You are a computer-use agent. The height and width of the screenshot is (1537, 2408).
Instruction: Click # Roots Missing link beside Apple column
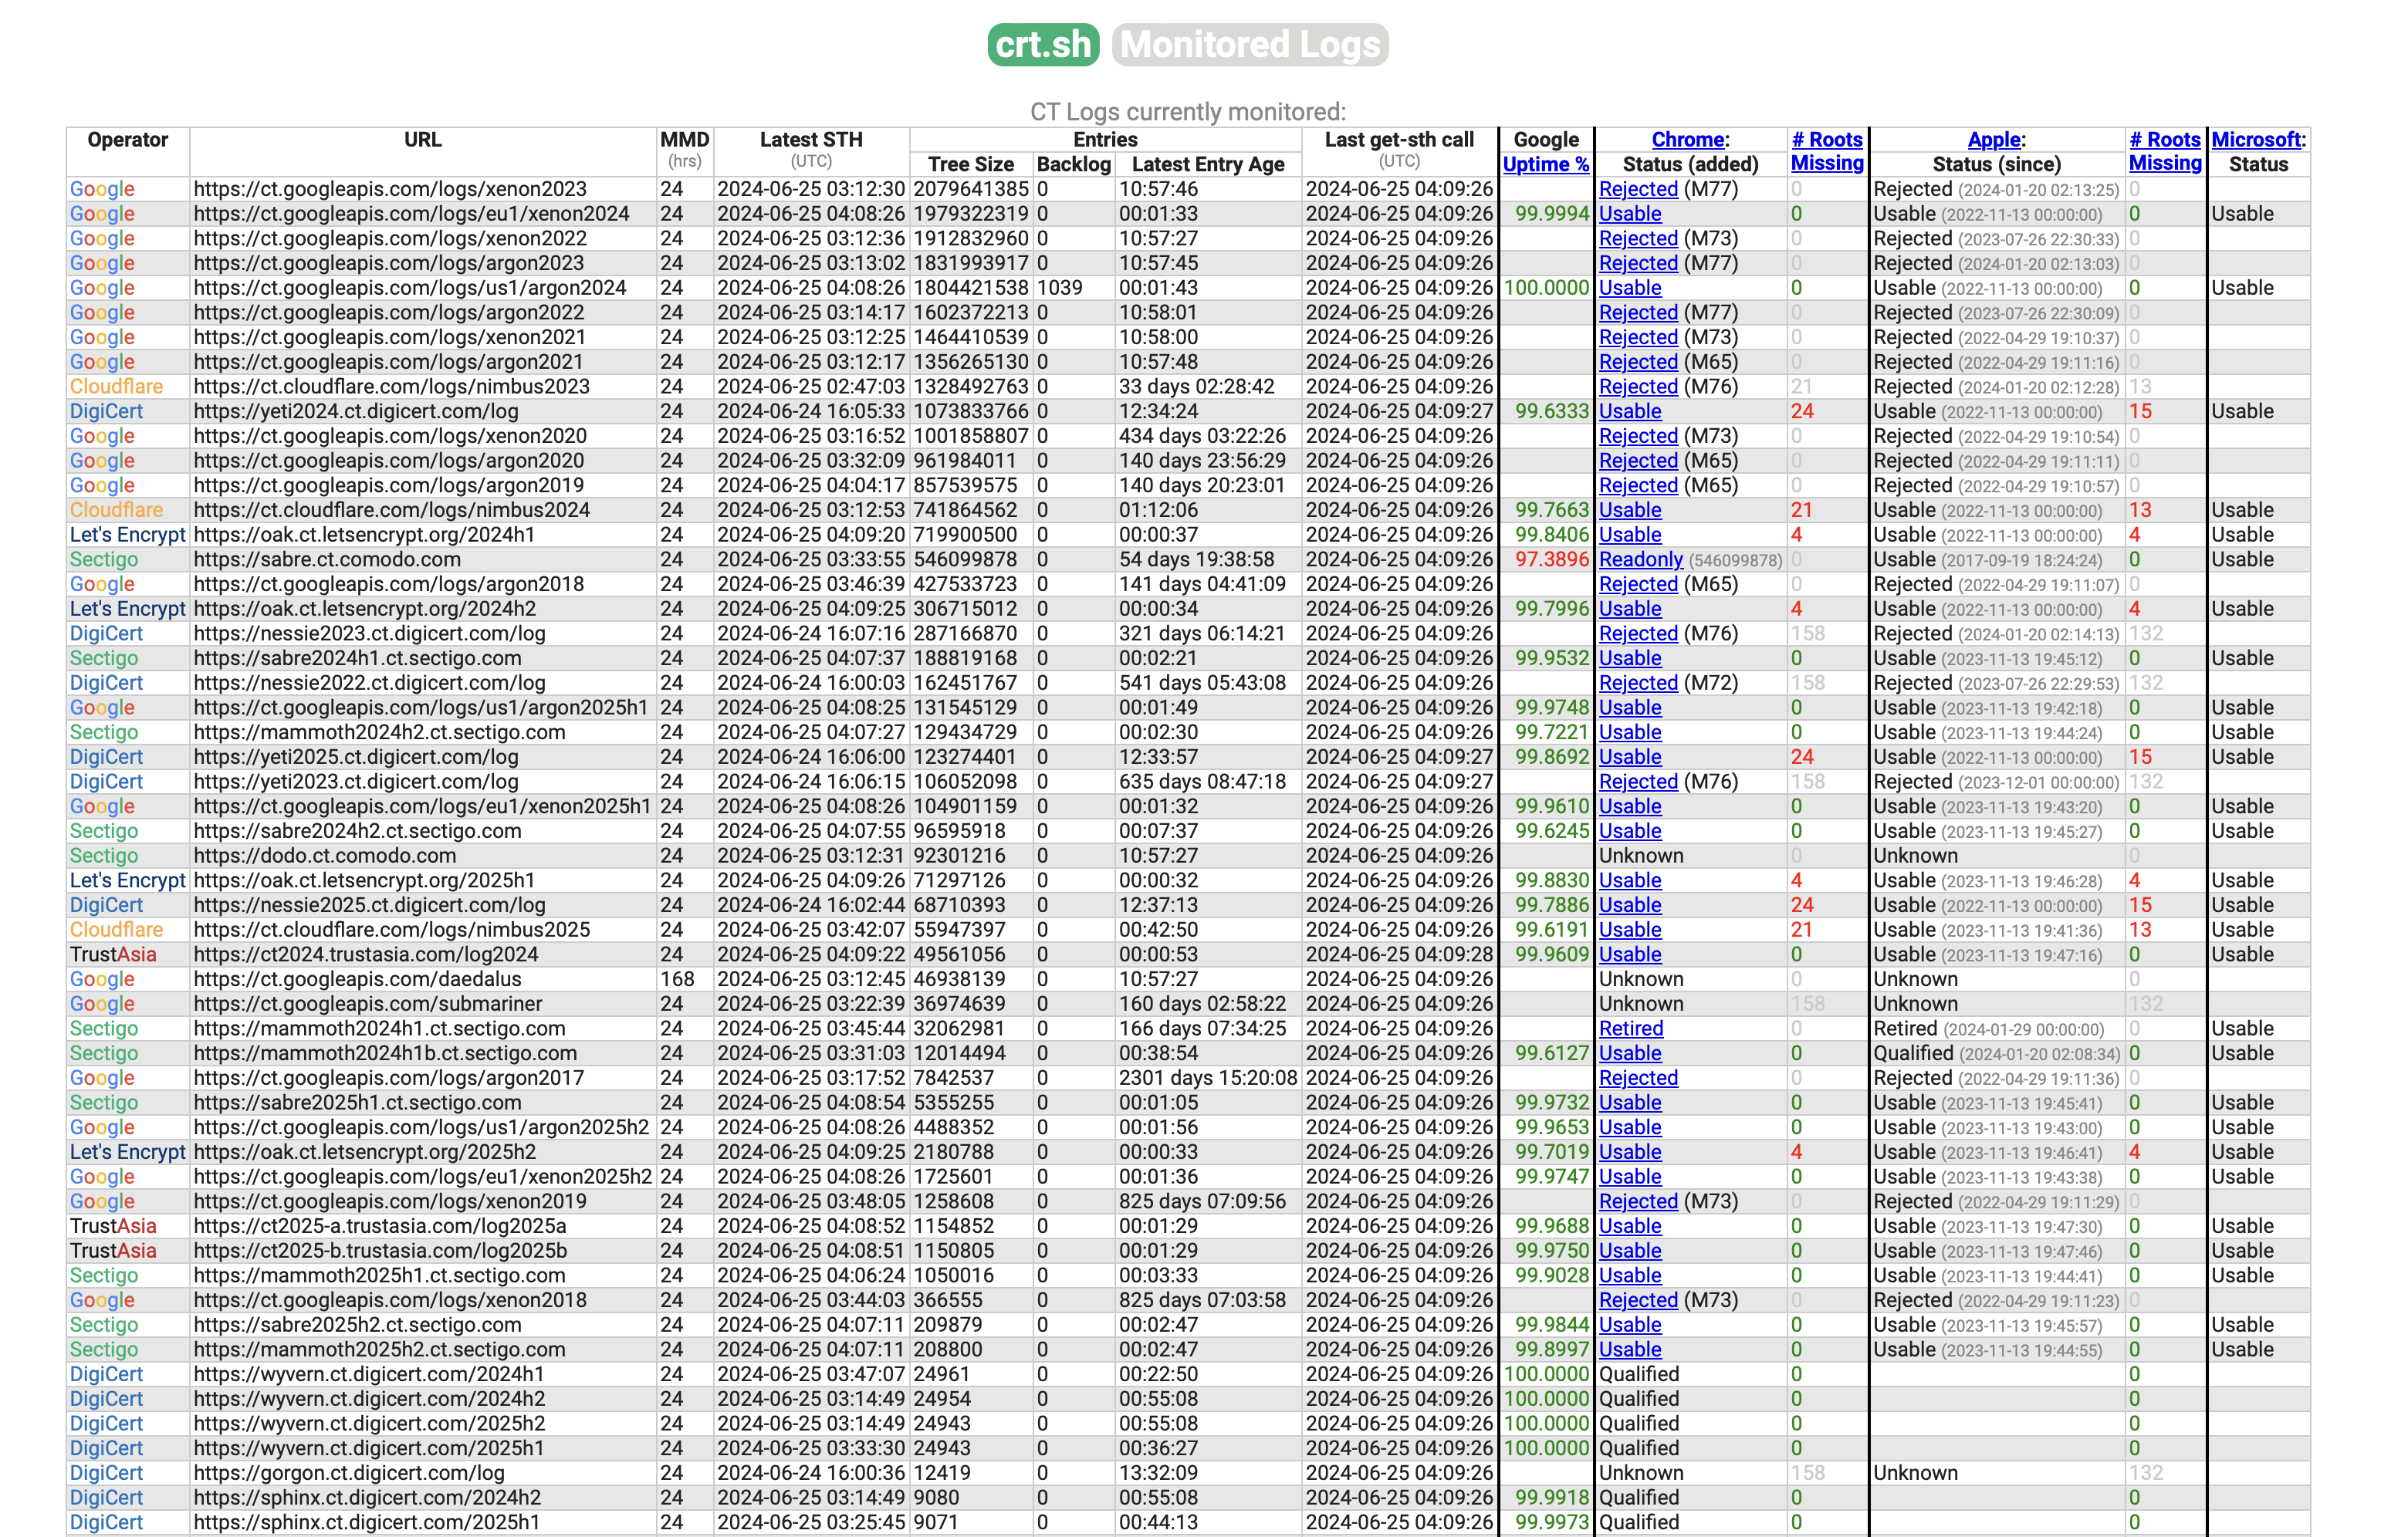pos(2165,152)
